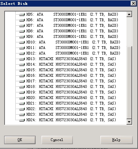Open Help for the Select Disk dialog

[116, 140]
